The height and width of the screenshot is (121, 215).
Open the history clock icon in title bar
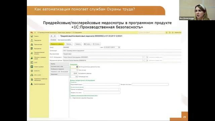pyautogui.click(x=170, y=33)
